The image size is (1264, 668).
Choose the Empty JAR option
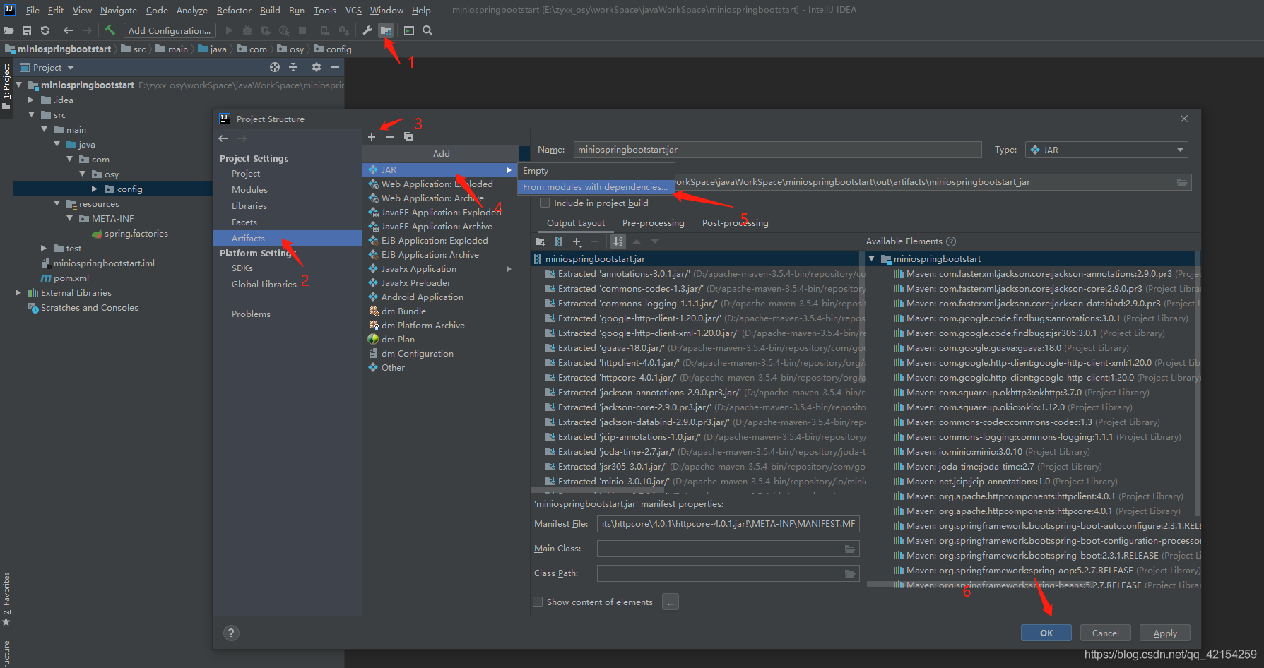[596, 171]
